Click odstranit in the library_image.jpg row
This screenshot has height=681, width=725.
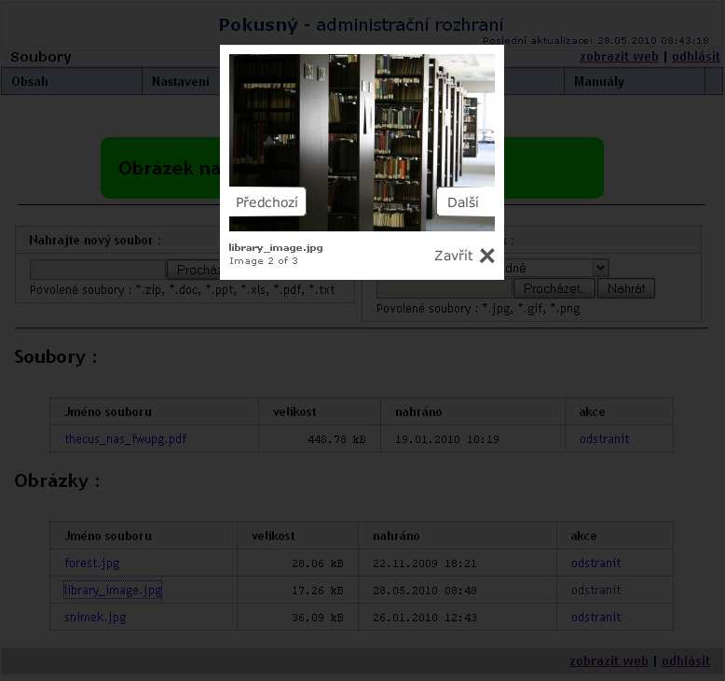596,591
